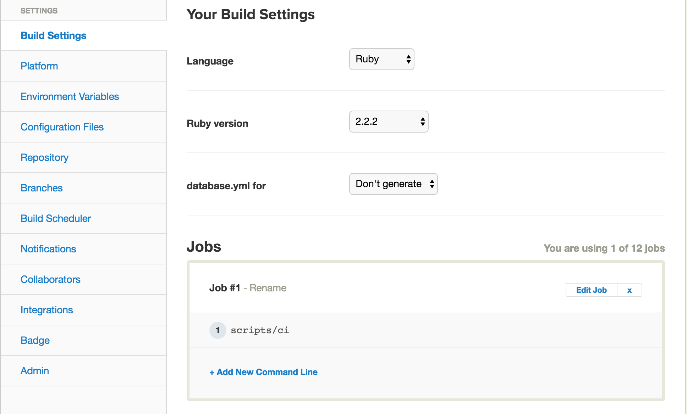The image size is (687, 414).
Task: Expand the Ruby version 2.2.2 selector
Action: [x=389, y=122]
